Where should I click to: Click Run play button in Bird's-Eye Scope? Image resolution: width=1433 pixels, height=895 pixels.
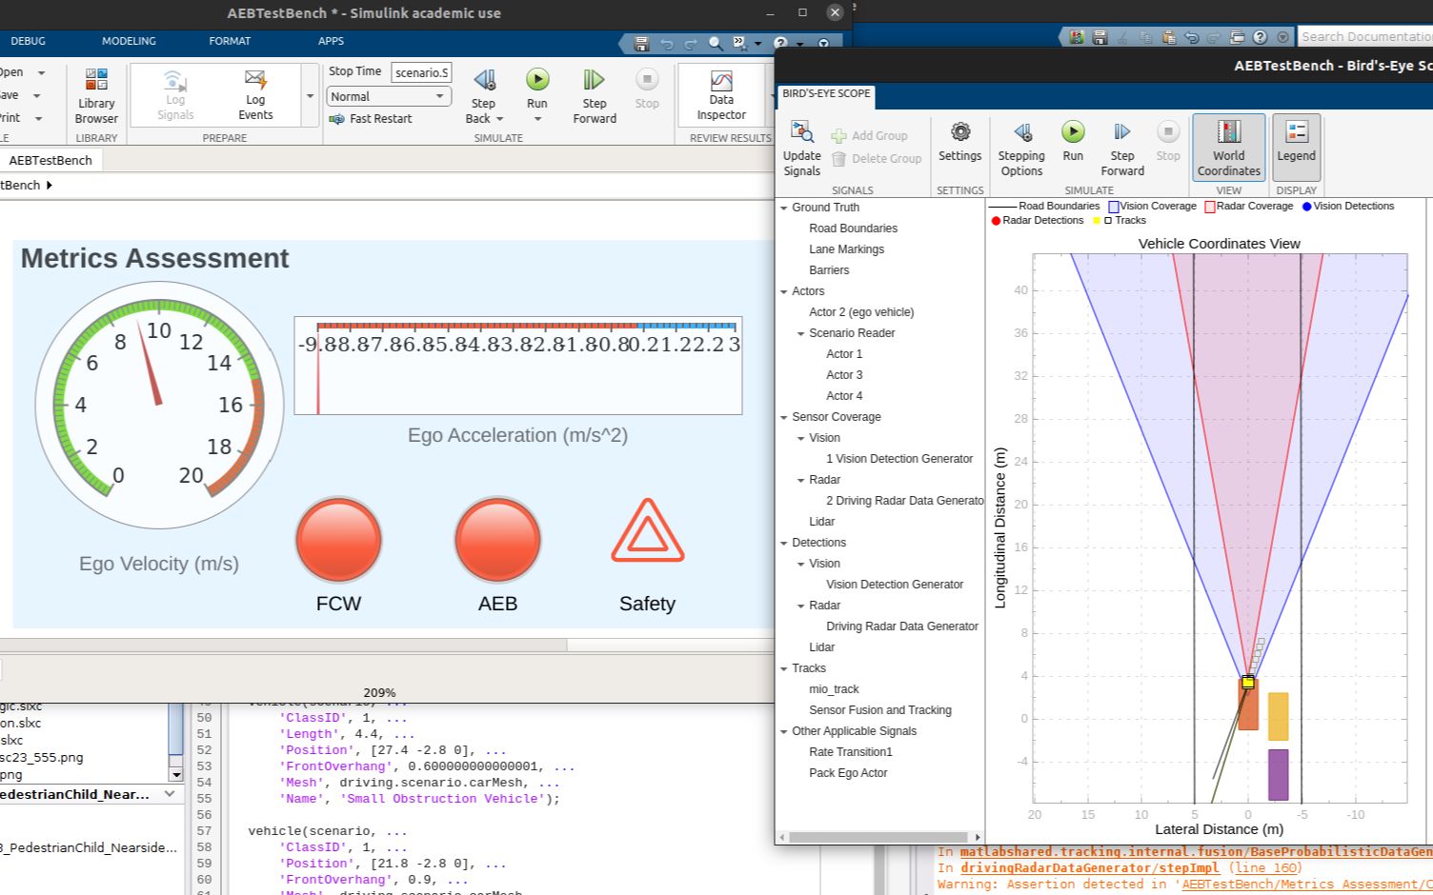coord(1073,131)
